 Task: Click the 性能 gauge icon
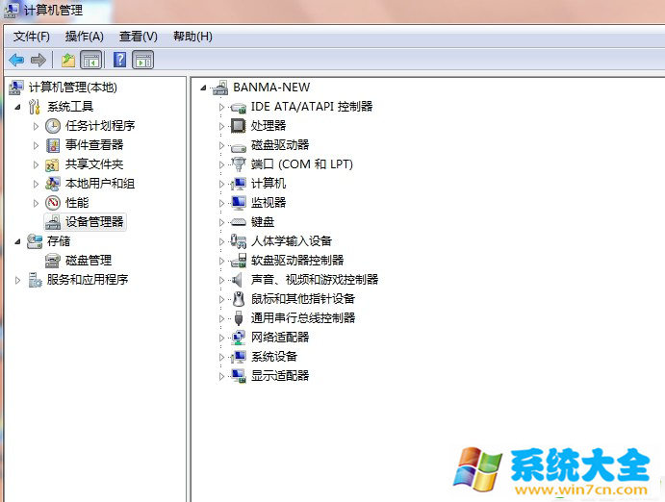click(x=53, y=203)
